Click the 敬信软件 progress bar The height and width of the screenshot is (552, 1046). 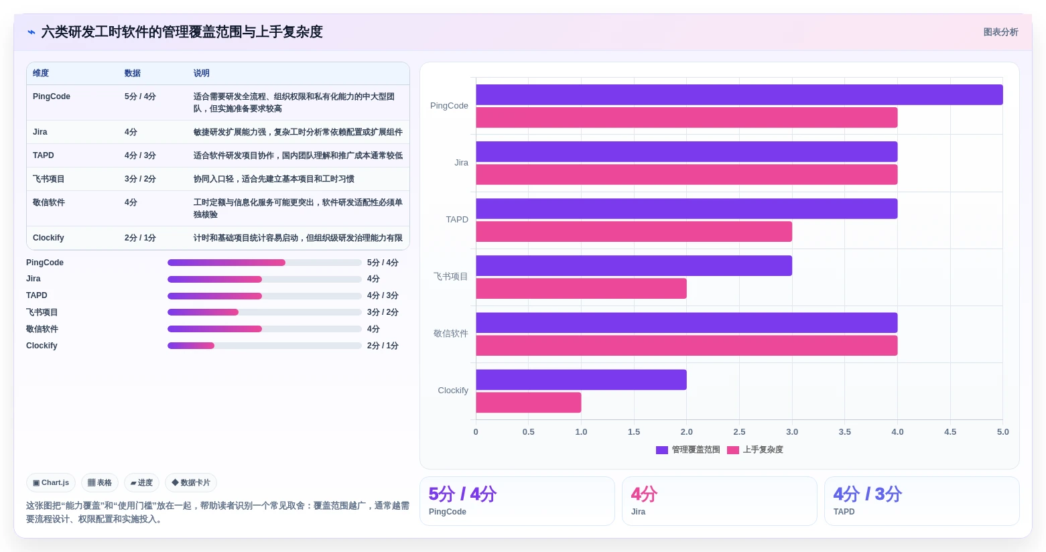click(265, 329)
